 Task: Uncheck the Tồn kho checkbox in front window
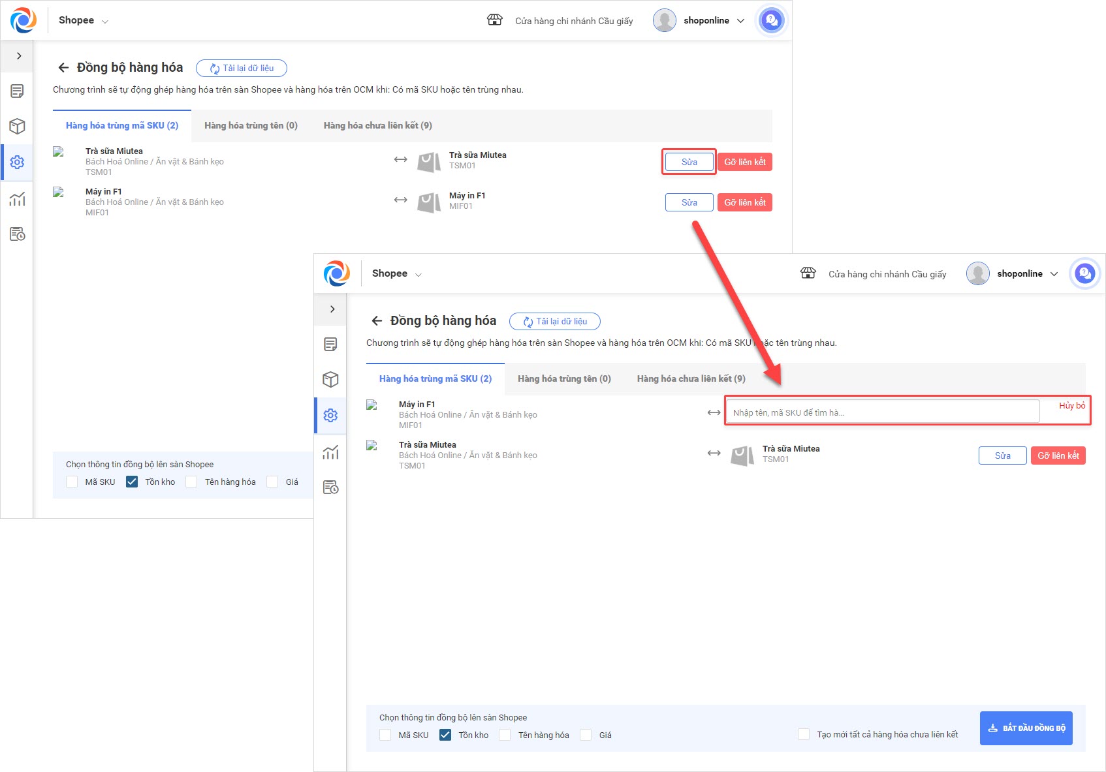[x=445, y=735]
